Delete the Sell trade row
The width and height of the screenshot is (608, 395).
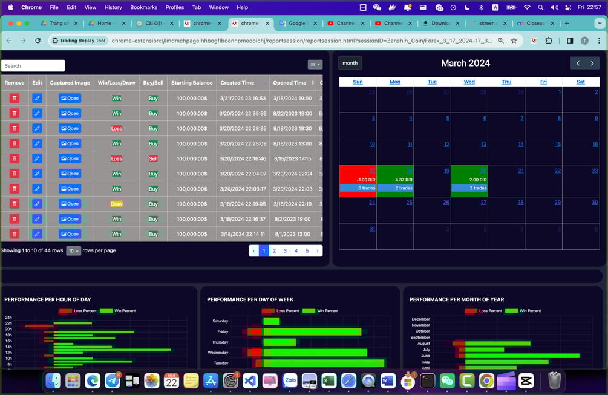click(x=15, y=158)
